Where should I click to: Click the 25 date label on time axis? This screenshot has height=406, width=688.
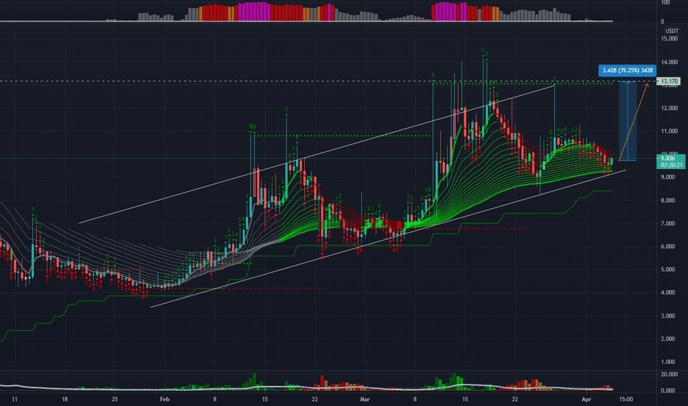click(x=115, y=399)
